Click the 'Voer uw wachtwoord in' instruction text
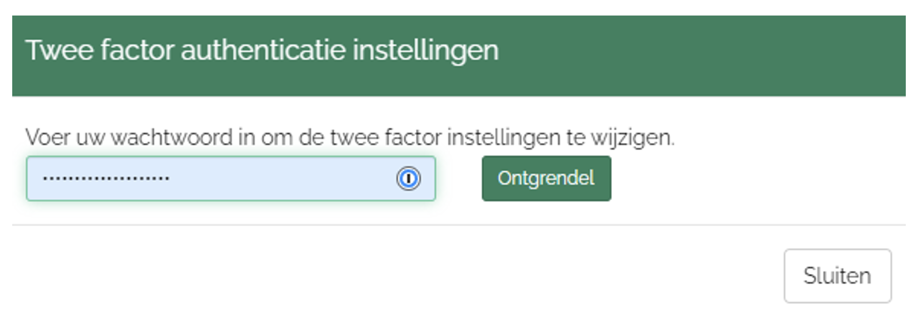The image size is (923, 316). coord(349,137)
